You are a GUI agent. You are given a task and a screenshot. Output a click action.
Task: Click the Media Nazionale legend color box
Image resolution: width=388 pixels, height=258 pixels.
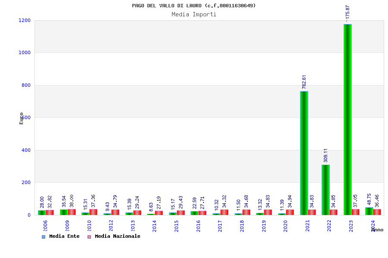tap(89, 237)
